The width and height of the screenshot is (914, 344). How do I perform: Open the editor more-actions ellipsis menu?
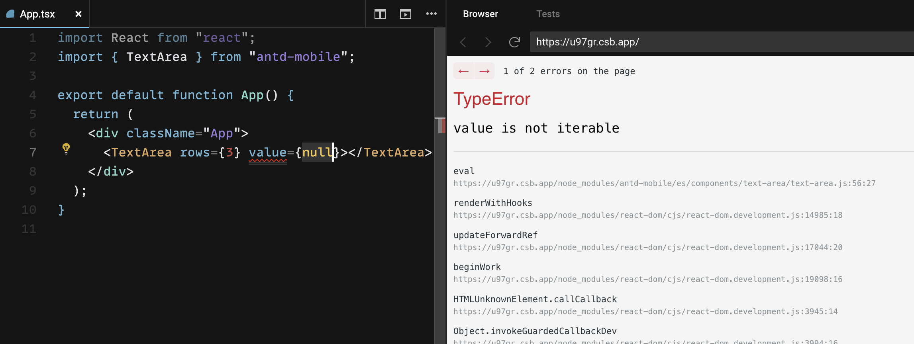click(x=432, y=14)
